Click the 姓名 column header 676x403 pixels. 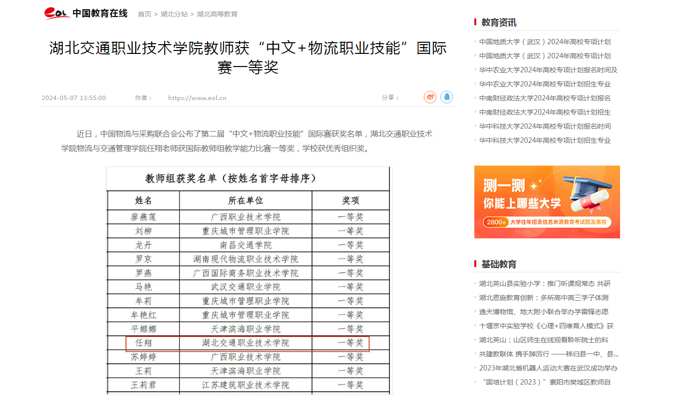coord(143,201)
